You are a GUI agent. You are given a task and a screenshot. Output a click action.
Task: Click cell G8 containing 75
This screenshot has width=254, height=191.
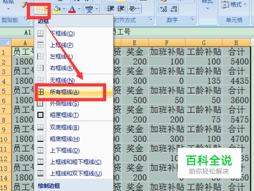click(x=204, y=120)
